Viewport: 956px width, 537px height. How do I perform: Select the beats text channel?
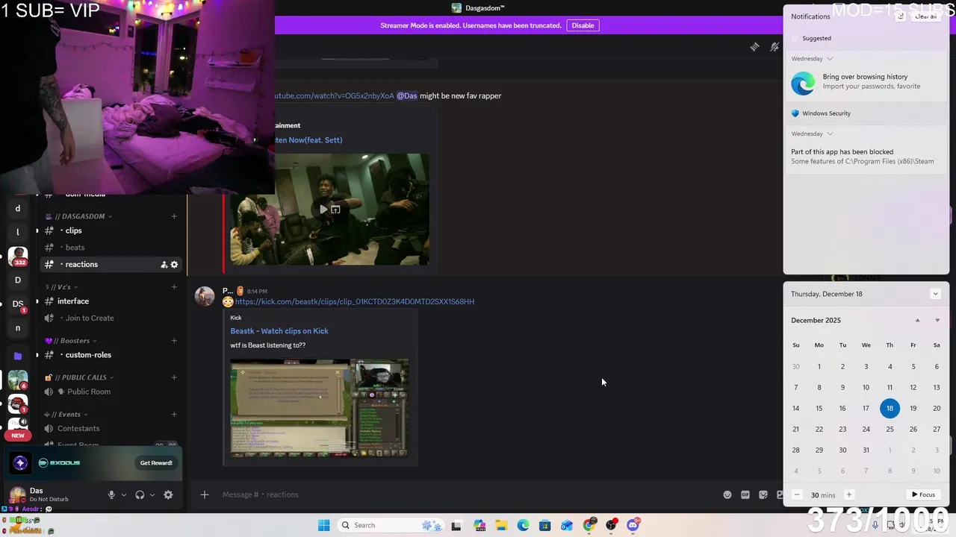(110, 248)
